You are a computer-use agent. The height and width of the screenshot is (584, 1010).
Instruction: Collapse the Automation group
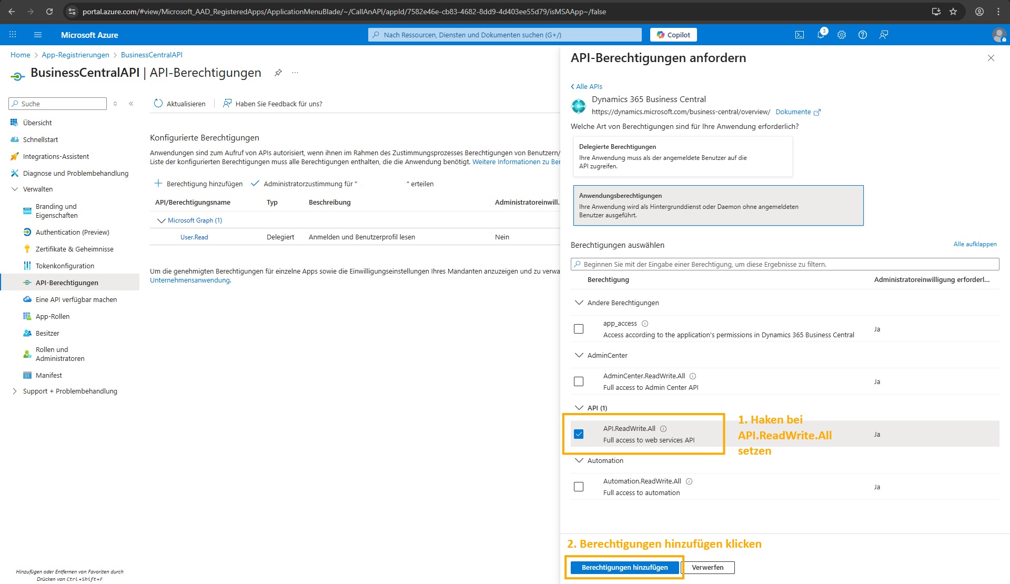click(x=579, y=460)
